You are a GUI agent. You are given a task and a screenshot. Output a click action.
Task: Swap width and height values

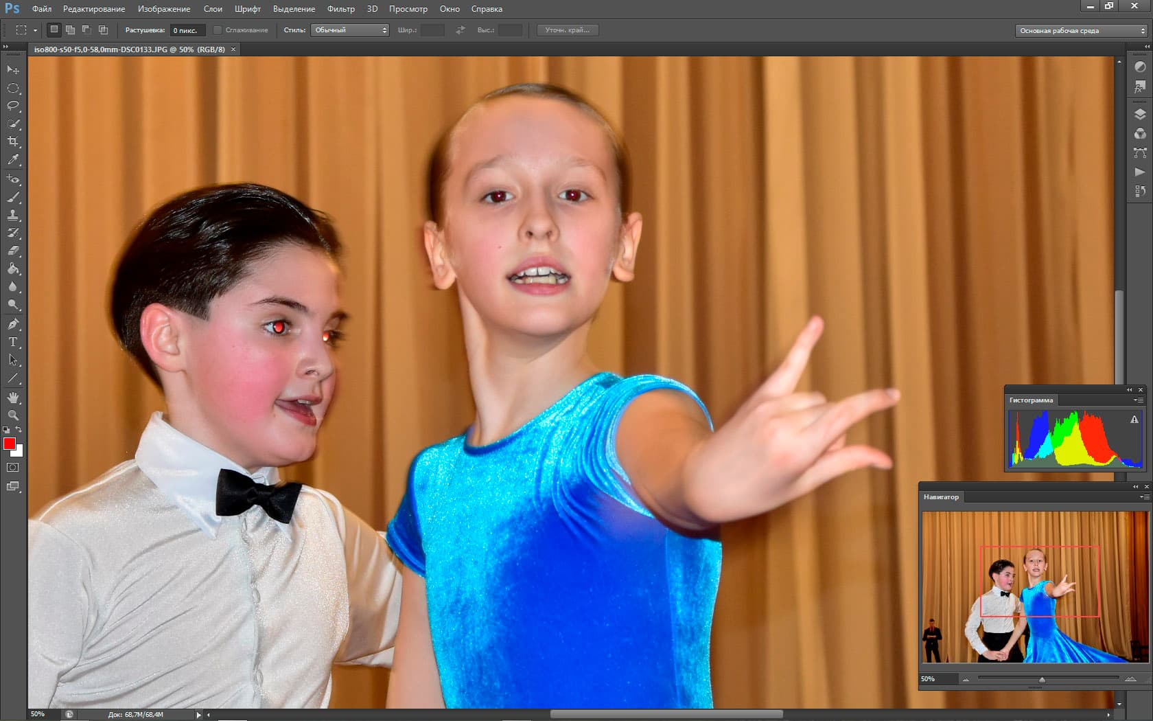click(x=461, y=30)
